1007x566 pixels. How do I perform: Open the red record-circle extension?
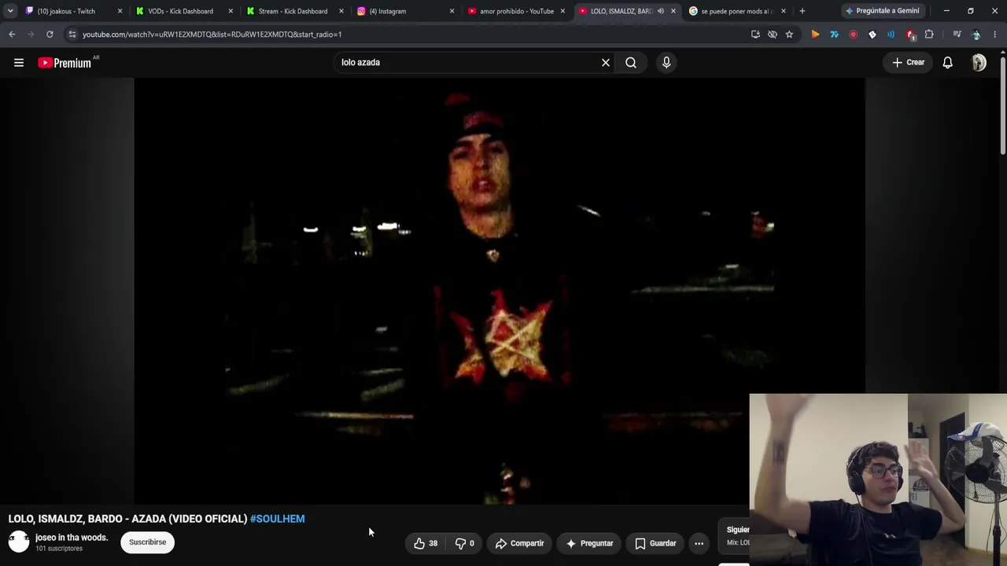click(x=853, y=35)
